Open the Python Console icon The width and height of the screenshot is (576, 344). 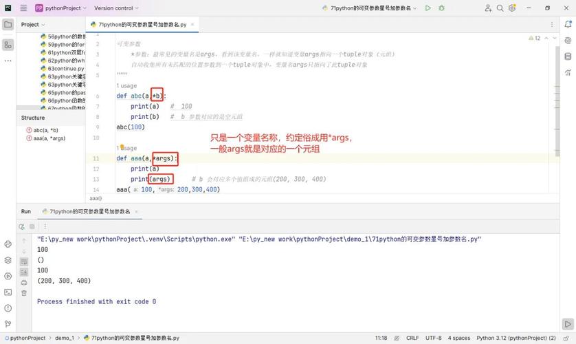coord(8,244)
